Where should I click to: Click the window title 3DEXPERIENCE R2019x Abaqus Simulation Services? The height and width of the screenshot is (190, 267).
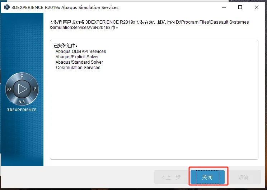click(65, 8)
